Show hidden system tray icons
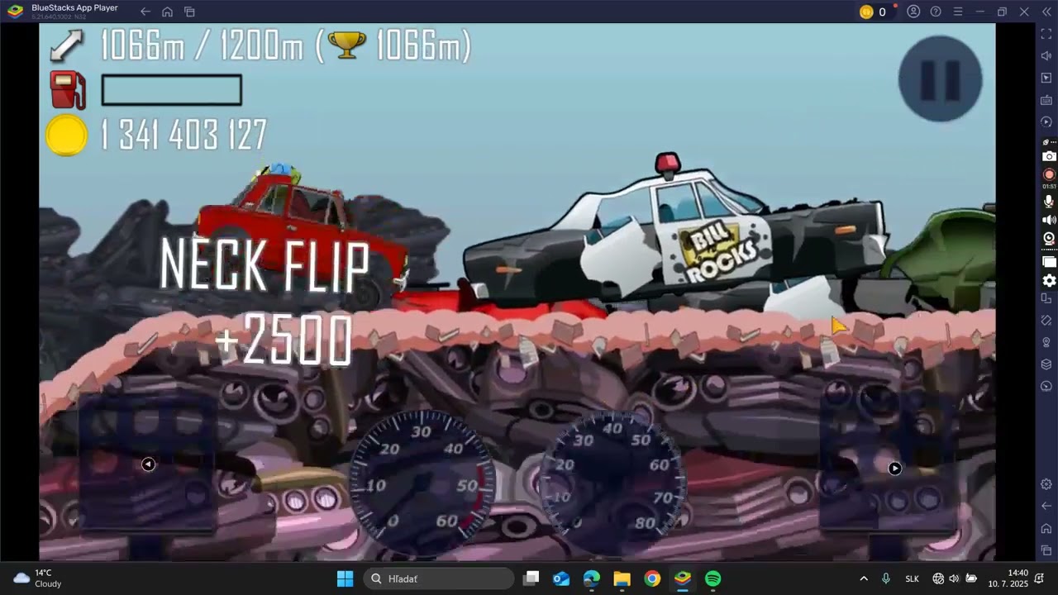Screen dimensions: 1058x595 (864, 578)
